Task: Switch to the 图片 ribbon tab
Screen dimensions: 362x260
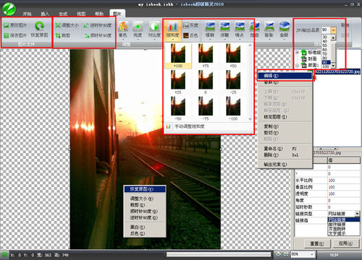Action: point(117,14)
